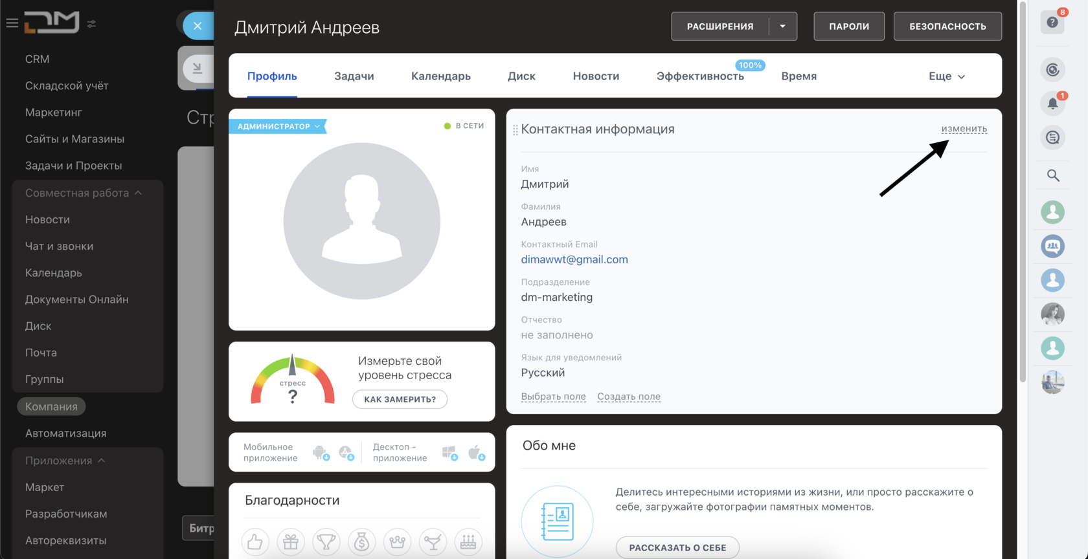The image size is (1088, 559).
Task: Download iOS App Store mobile app icon
Action: [346, 452]
